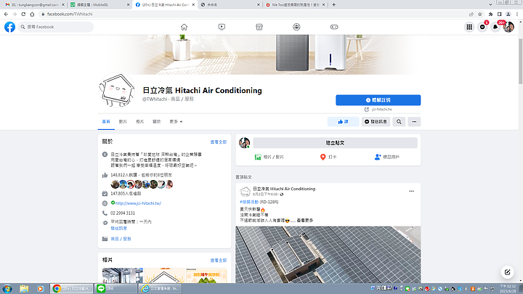523x294 pixels.
Task: Search within the Hitachi page
Action: [399, 122]
